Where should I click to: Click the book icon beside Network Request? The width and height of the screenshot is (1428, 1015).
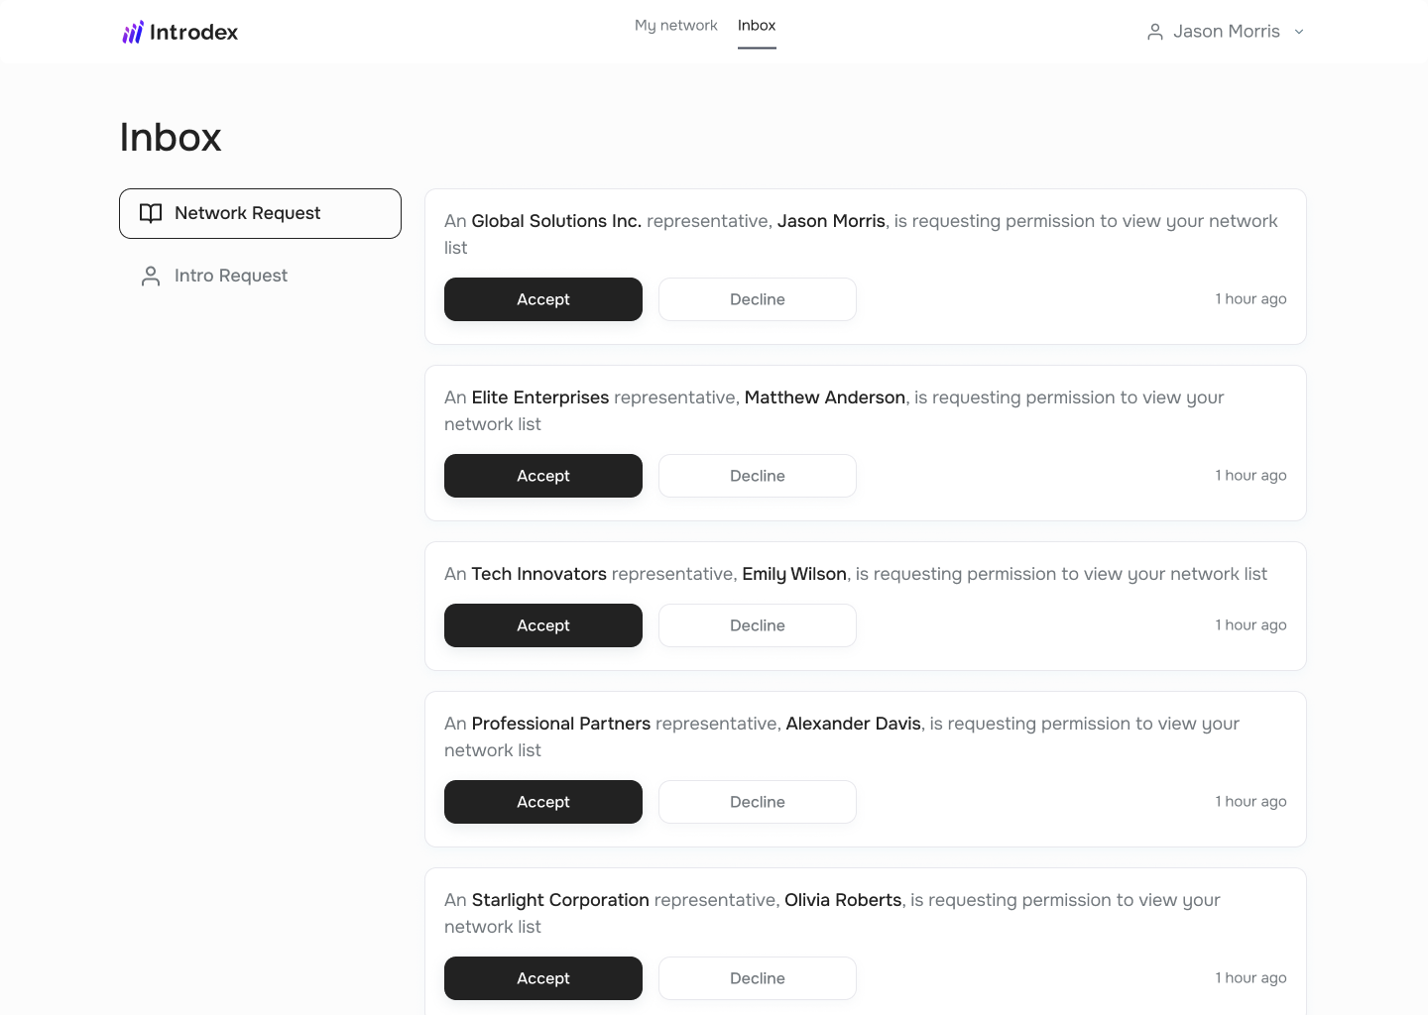pyautogui.click(x=151, y=214)
